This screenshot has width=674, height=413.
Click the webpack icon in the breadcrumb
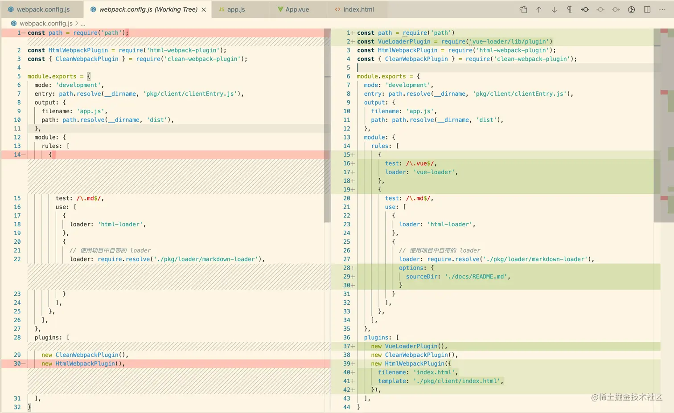click(x=14, y=23)
